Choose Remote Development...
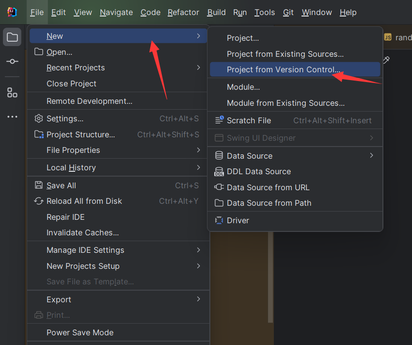This screenshot has height=345, width=412. click(x=118, y=101)
